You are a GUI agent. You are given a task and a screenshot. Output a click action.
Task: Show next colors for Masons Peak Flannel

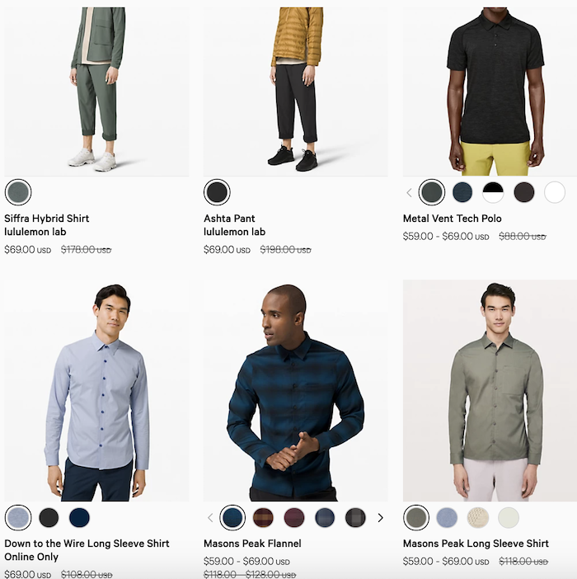380,518
